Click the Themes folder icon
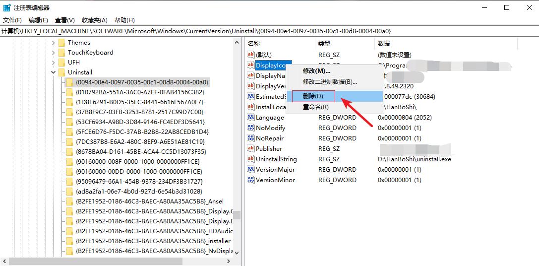539x266 pixels. [62, 43]
